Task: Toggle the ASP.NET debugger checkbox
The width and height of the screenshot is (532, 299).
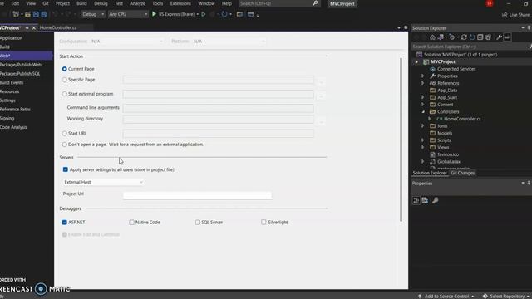Action: click(65, 223)
